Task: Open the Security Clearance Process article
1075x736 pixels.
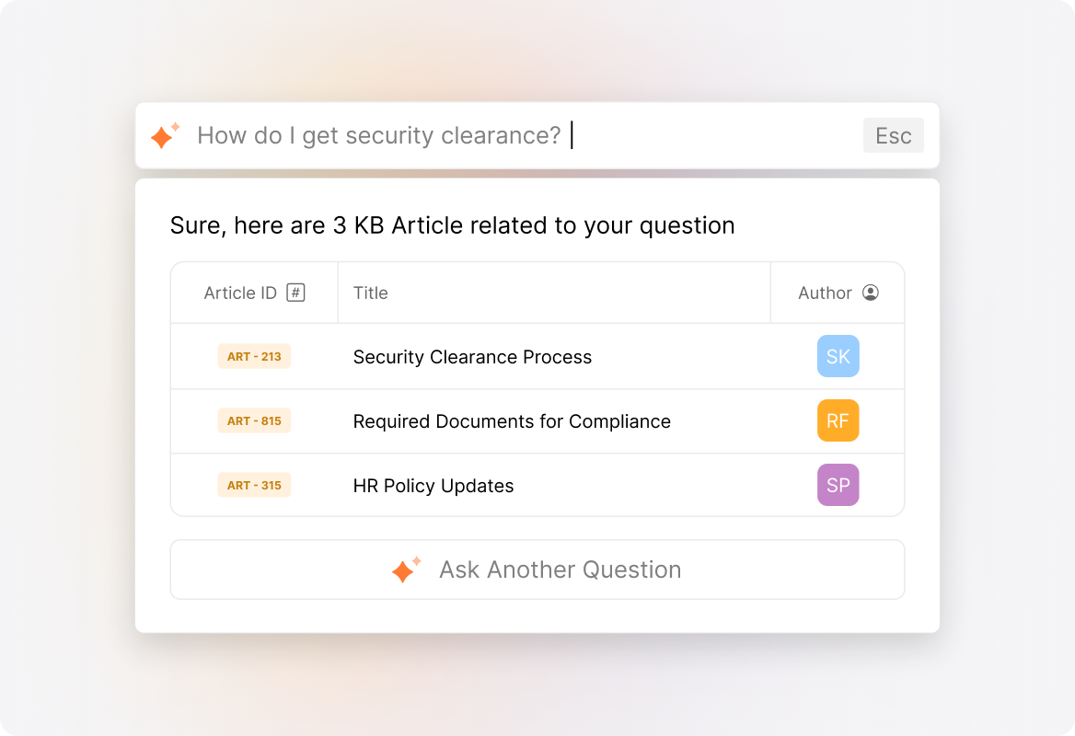Action: 472,357
